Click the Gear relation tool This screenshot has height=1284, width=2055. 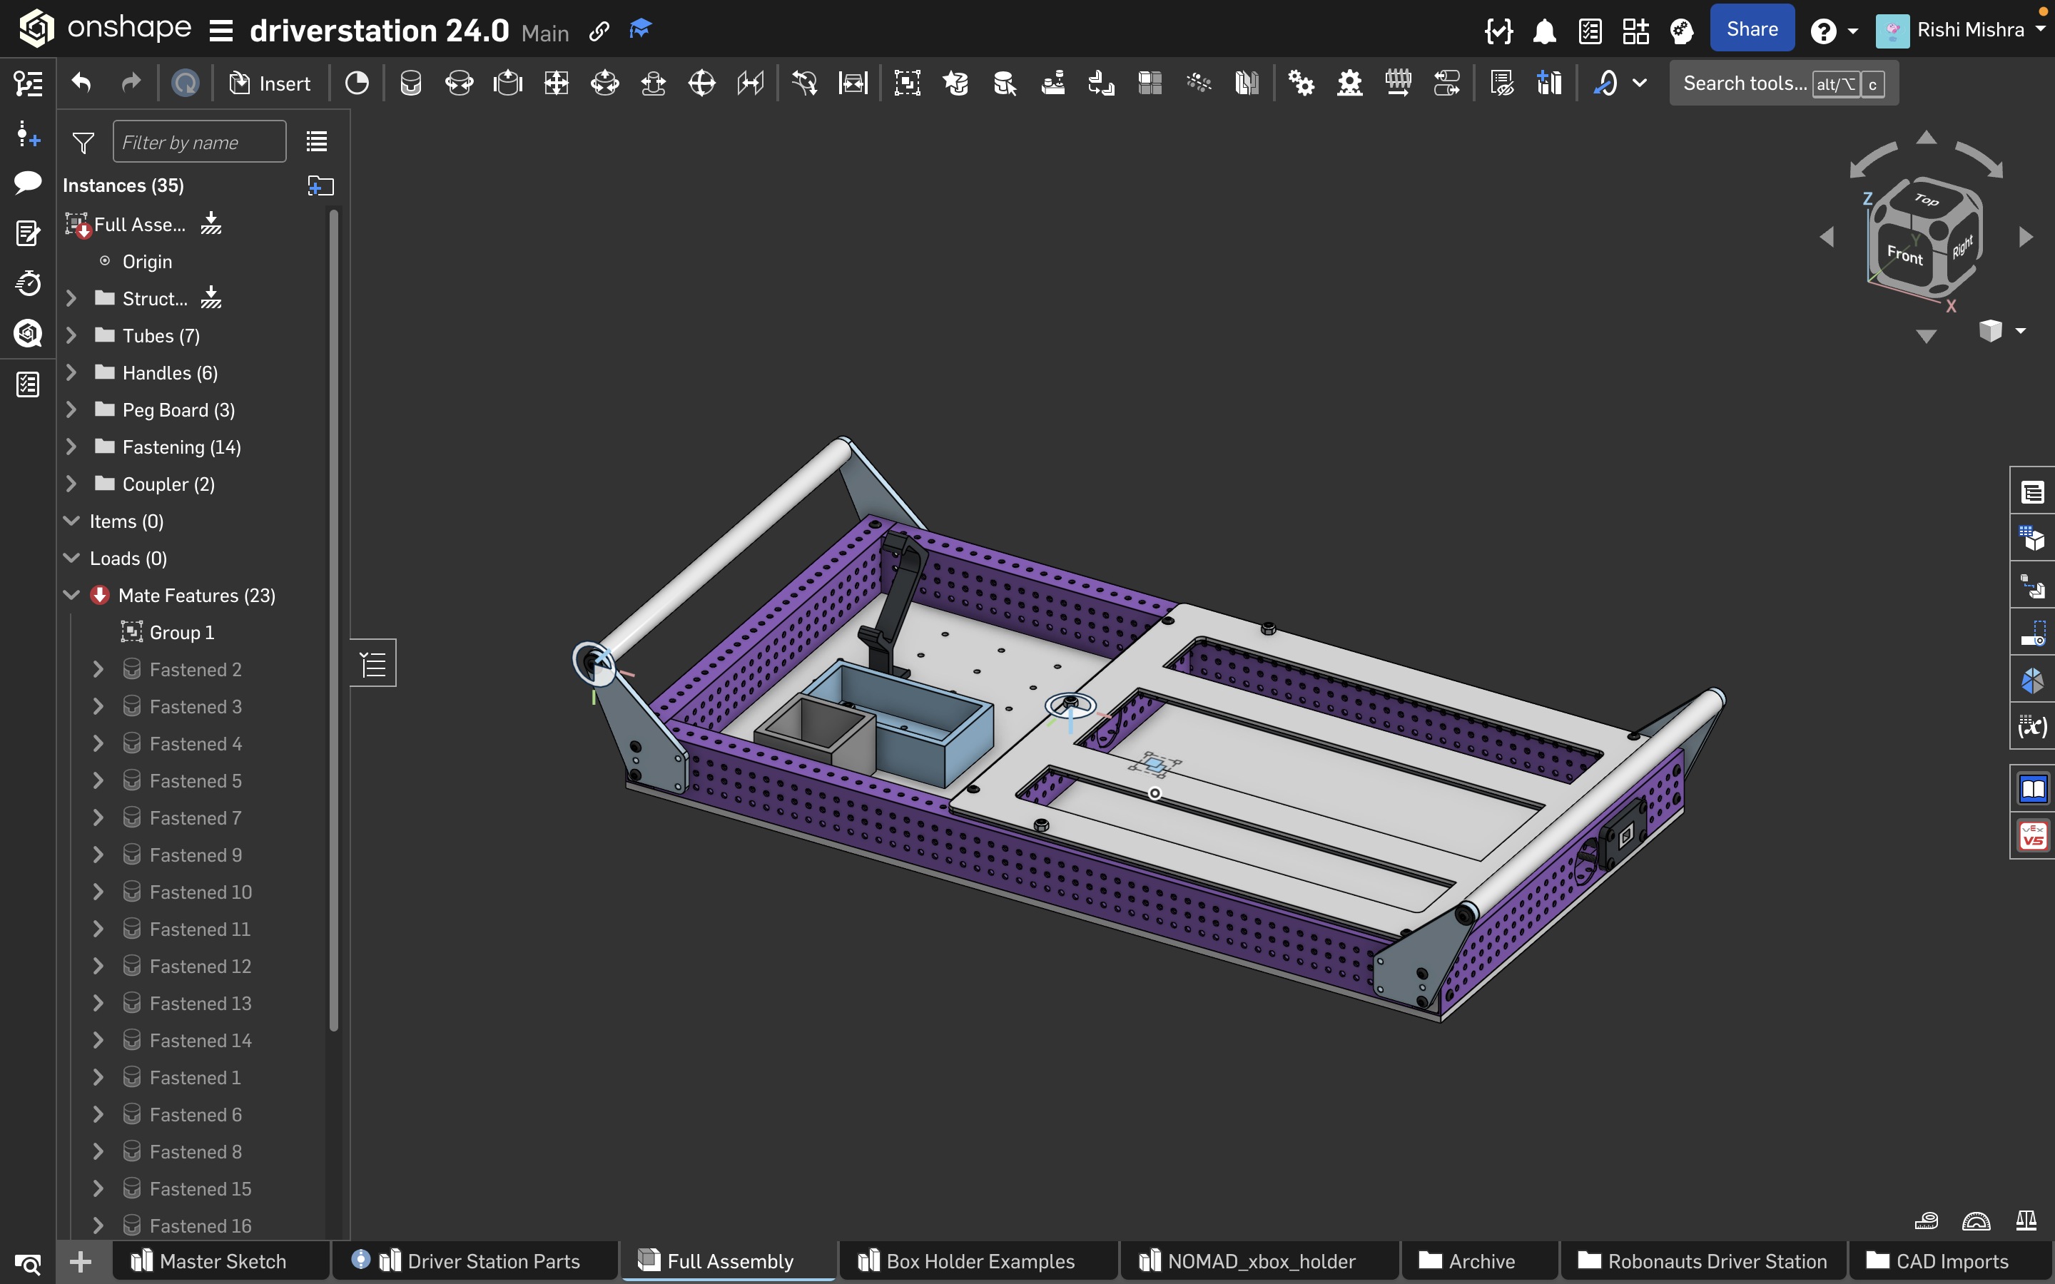1300,83
